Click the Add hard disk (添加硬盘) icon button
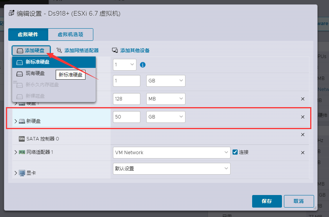Screen dimensions: 329x217 (x=20, y=50)
